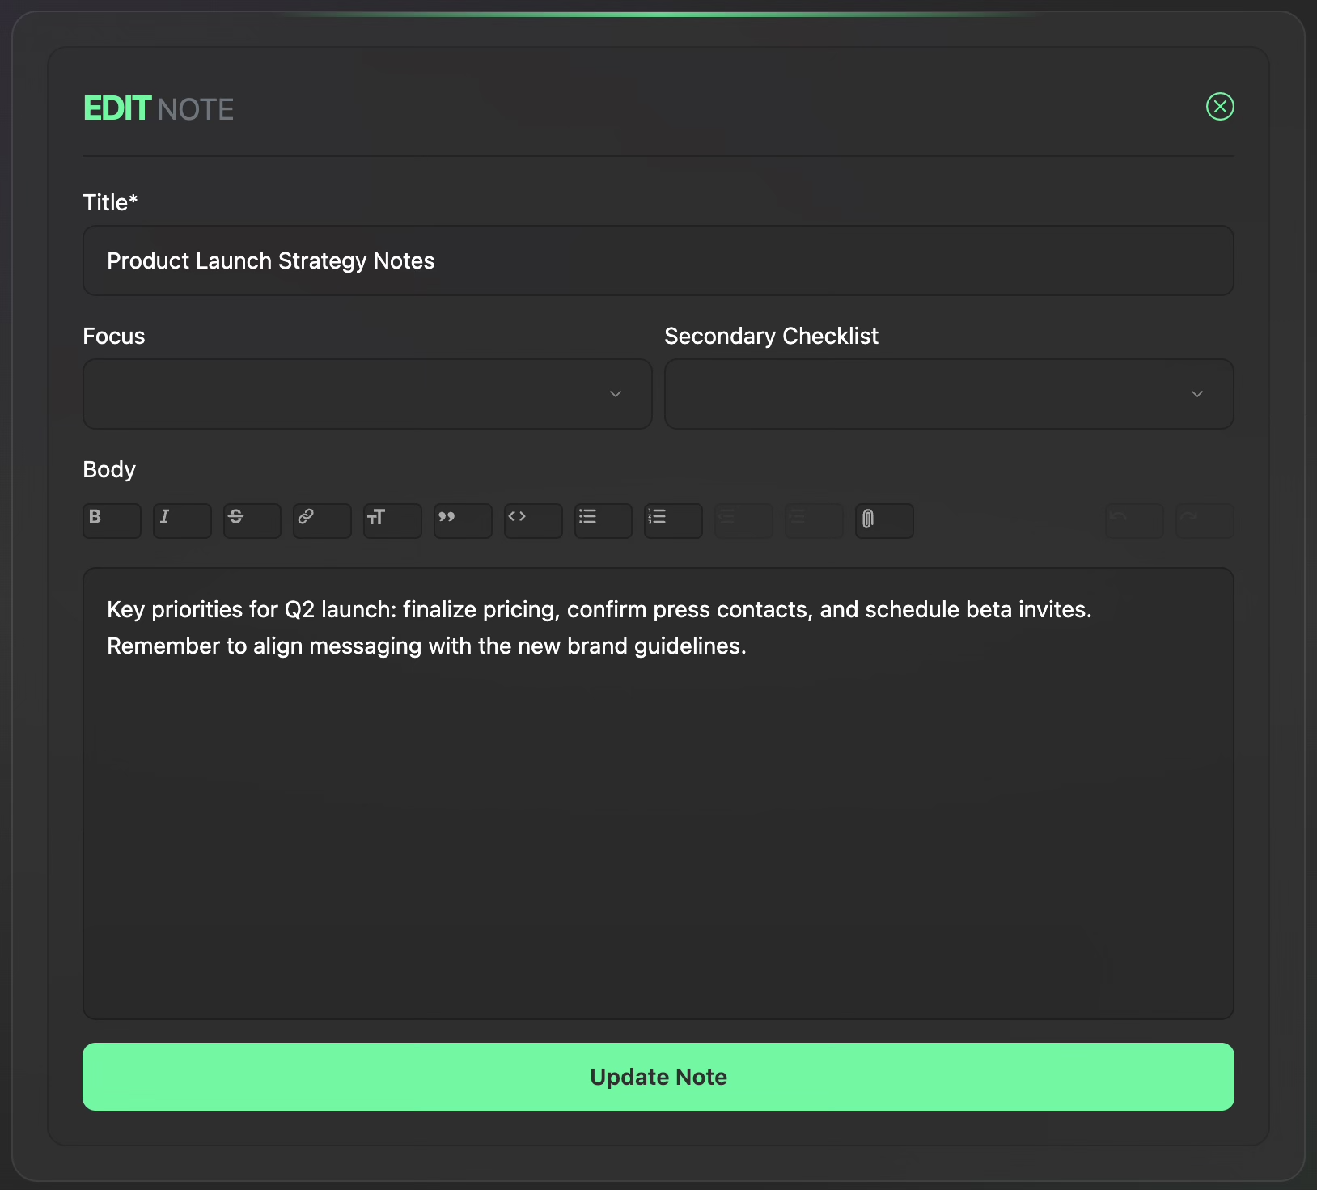1317x1190 pixels.
Task: Create a numbered list
Action: (674, 520)
